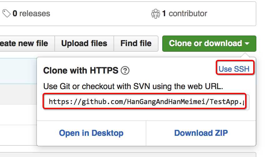This screenshot has height=157, width=277.
Task: Choose Download ZIP
Action: (x=201, y=133)
